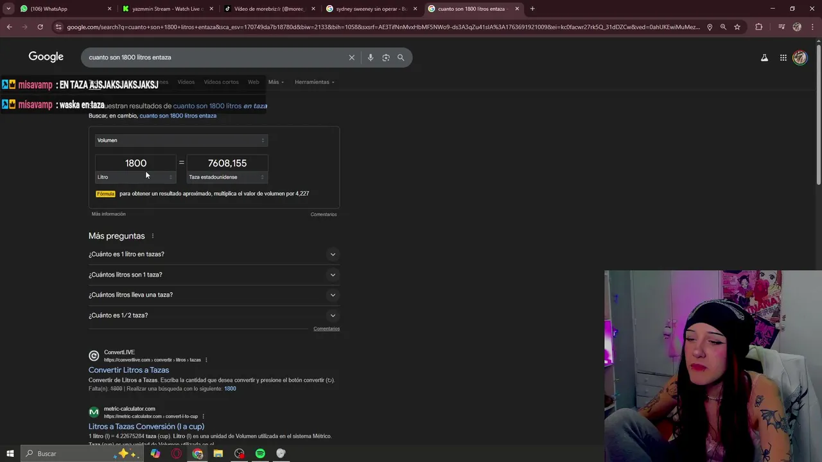Clear the search box text
Image resolution: width=822 pixels, height=462 pixels.
coord(352,58)
